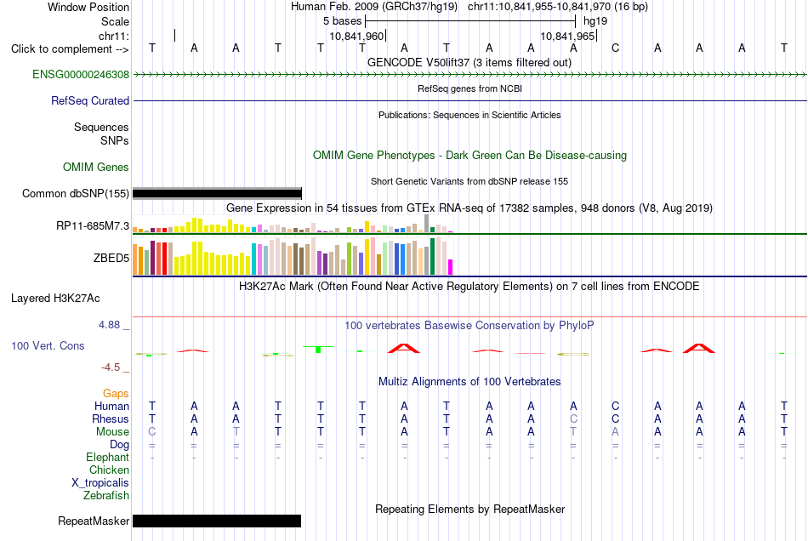Click the '5 bases' scale label

coord(342,21)
